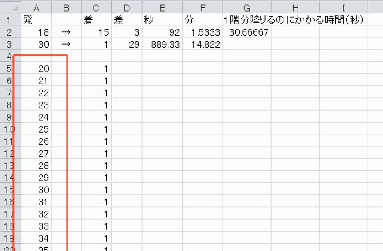
Task: Click value 1 in column C row 15
Action: [x=96, y=189]
